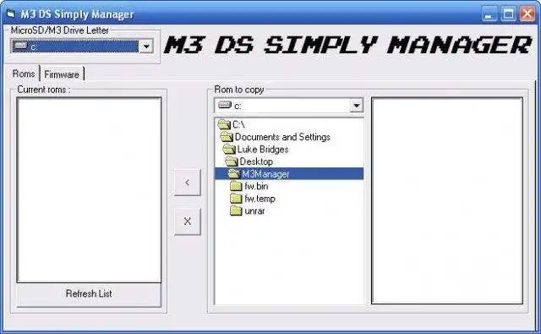The height and width of the screenshot is (334, 541).
Task: Click the drive icon in Rom to copy combo
Action: pyautogui.click(x=225, y=105)
